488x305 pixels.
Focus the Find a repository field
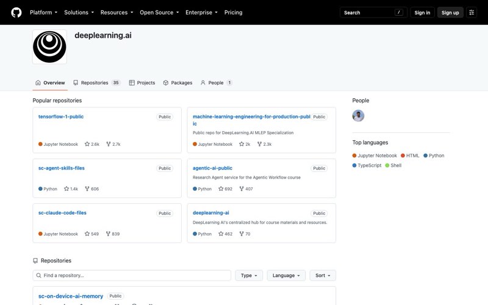tap(132, 276)
